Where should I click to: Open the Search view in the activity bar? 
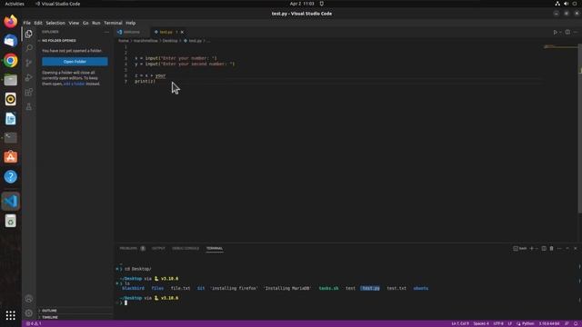pyautogui.click(x=28, y=48)
